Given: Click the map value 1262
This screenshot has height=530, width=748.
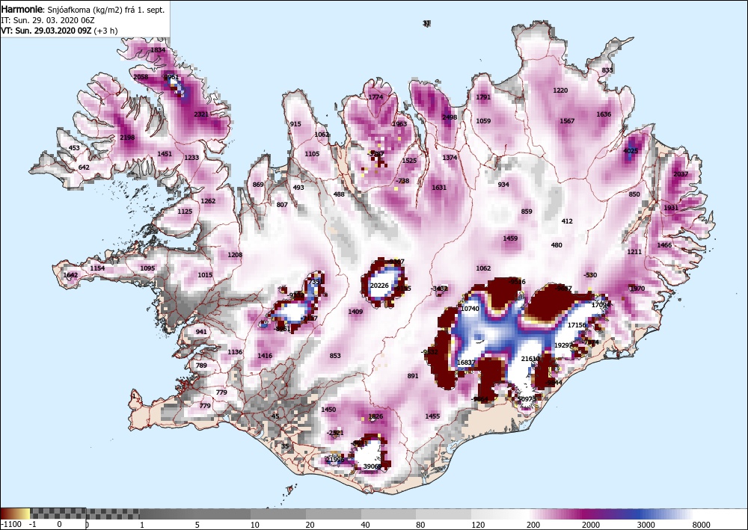Looking at the screenshot, I should 208,201.
